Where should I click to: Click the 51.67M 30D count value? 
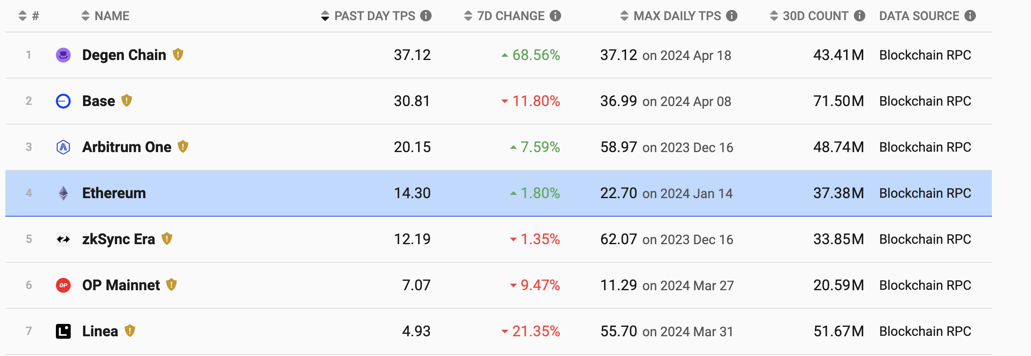[x=839, y=331]
